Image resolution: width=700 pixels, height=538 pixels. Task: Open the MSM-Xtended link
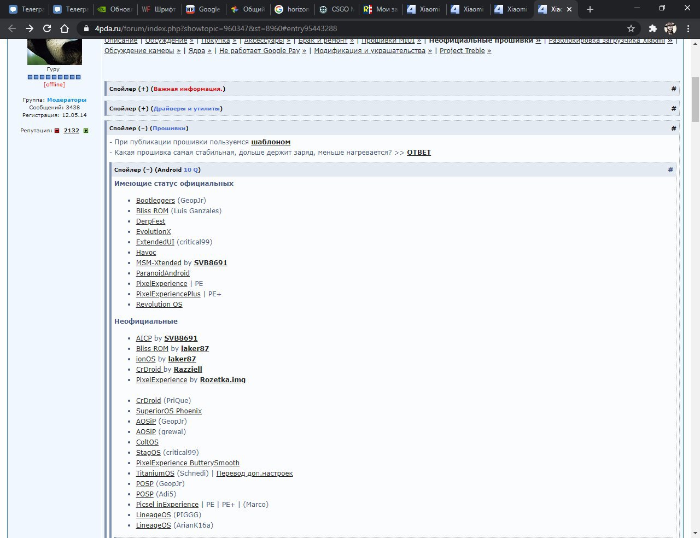pyautogui.click(x=159, y=263)
